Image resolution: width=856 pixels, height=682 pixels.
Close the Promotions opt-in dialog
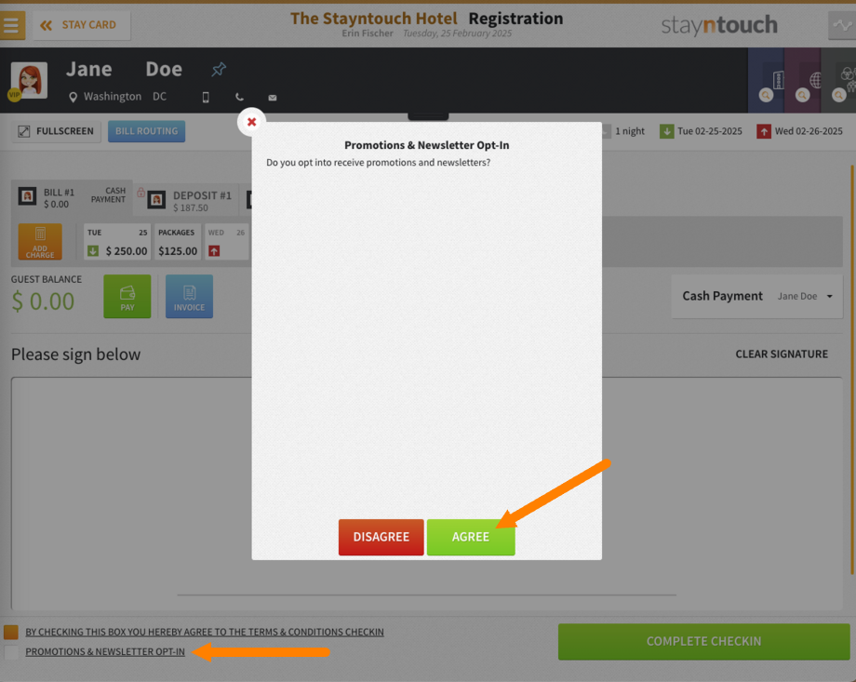[251, 122]
